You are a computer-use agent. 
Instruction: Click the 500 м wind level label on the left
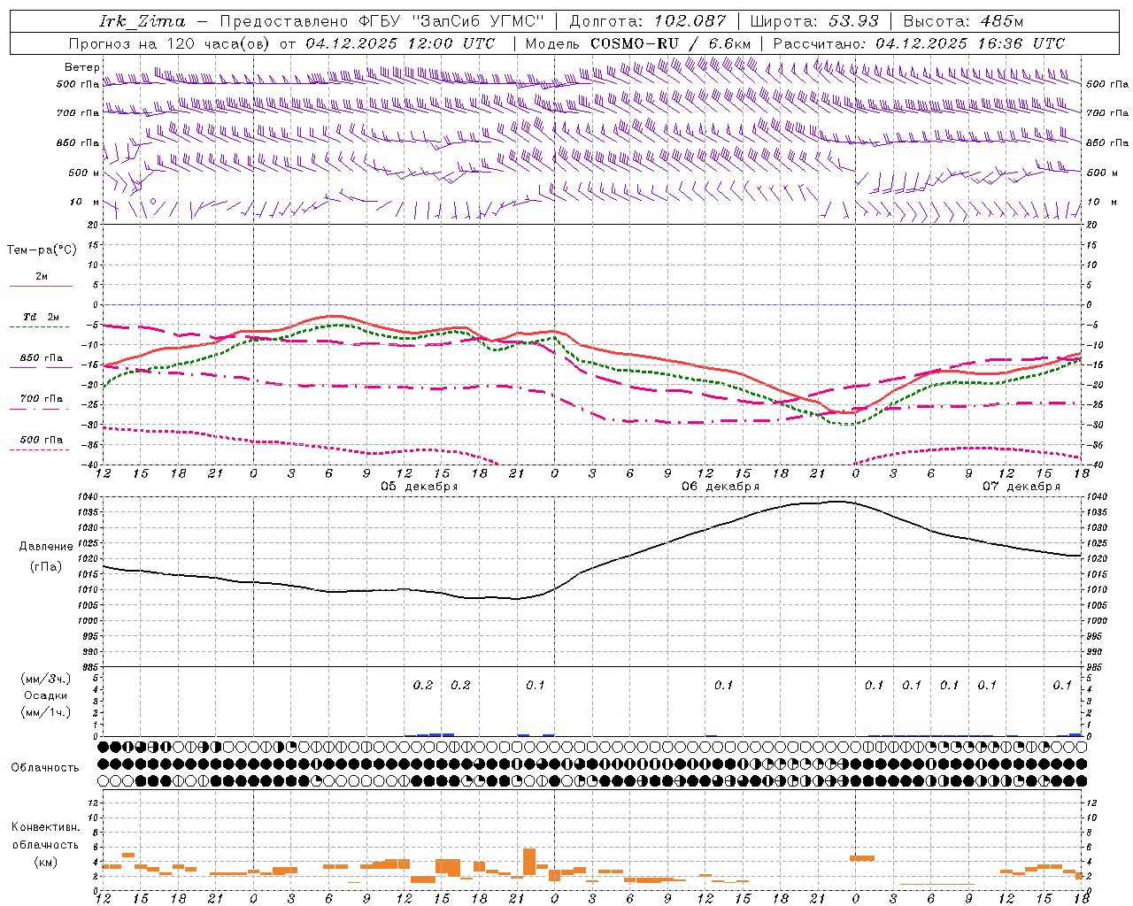pyautogui.click(x=84, y=173)
